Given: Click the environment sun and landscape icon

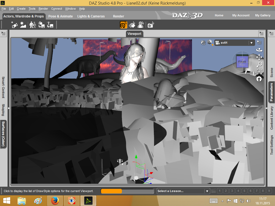Looking at the screenshot, I should click(23, 25).
